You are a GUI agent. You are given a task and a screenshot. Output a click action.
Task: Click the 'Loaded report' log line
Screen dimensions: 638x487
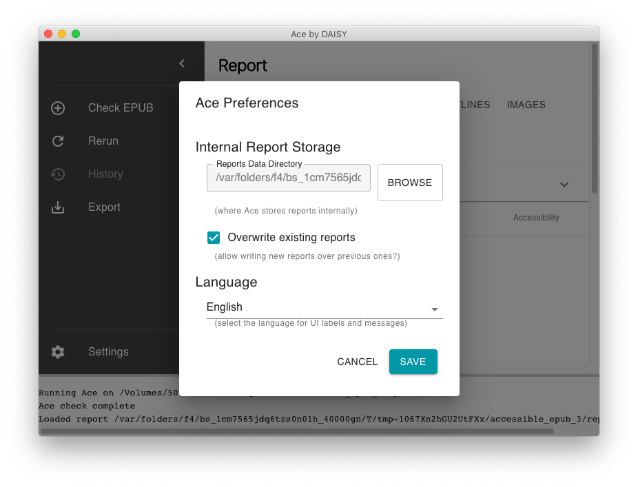pos(318,419)
